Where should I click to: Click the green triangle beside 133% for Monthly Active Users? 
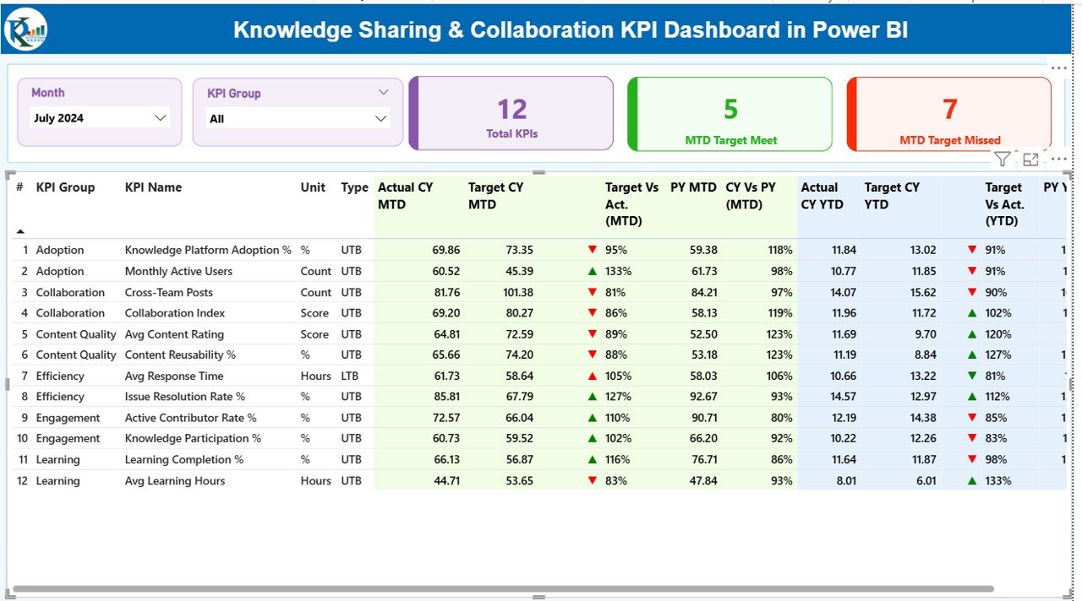[x=593, y=271]
